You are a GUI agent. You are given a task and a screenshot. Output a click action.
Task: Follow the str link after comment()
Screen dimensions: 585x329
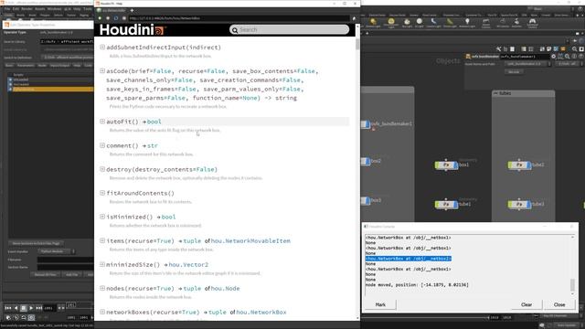pos(153,145)
